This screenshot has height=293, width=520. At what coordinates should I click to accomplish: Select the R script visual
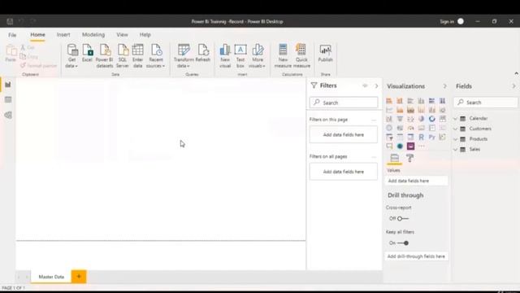coord(421,137)
